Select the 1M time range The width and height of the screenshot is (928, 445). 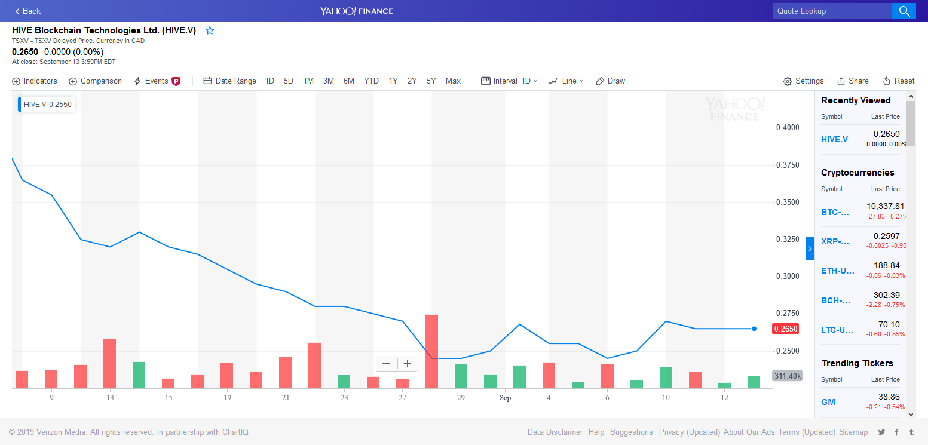[x=308, y=81]
